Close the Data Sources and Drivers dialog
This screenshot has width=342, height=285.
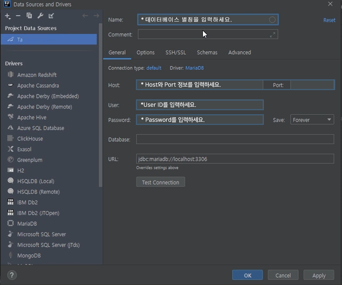pyautogui.click(x=330, y=4)
